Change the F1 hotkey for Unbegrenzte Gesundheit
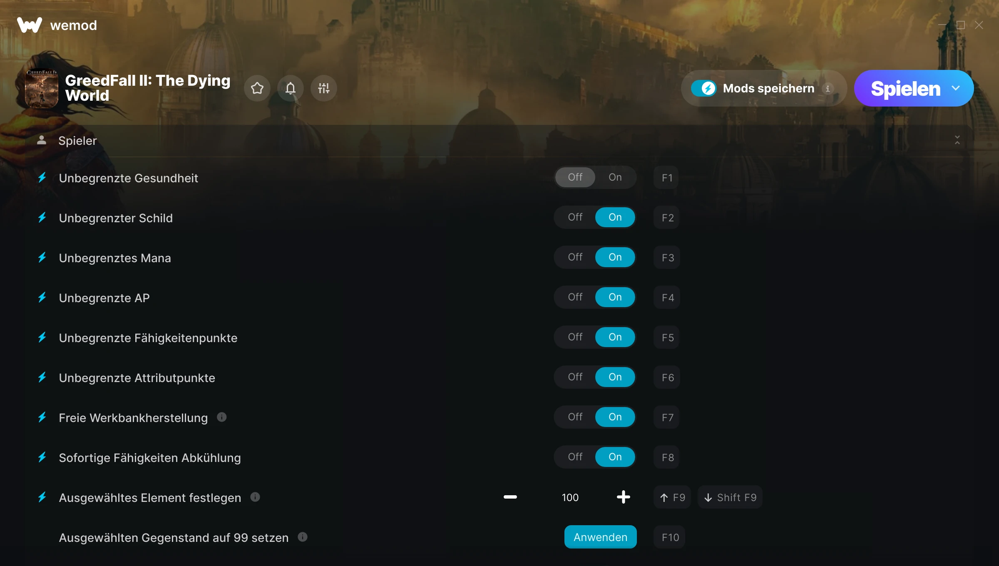 pos(667,178)
